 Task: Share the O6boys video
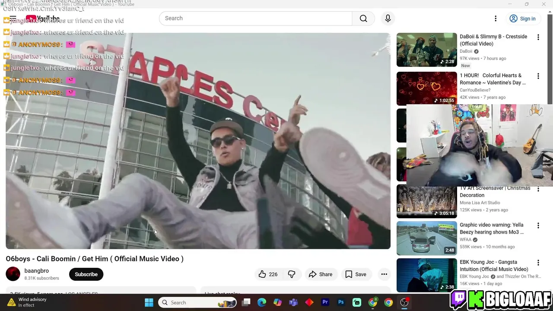(321, 274)
